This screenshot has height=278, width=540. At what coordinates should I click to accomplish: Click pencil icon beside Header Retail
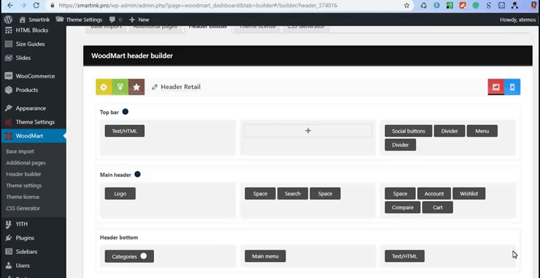click(155, 87)
